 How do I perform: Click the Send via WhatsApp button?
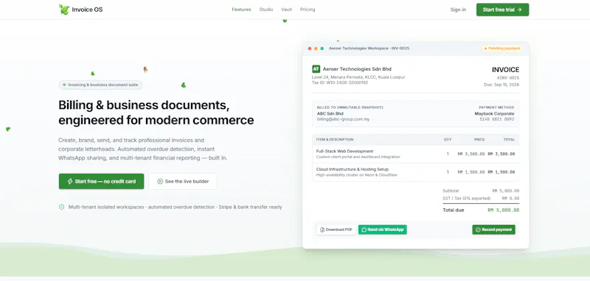coord(382,230)
